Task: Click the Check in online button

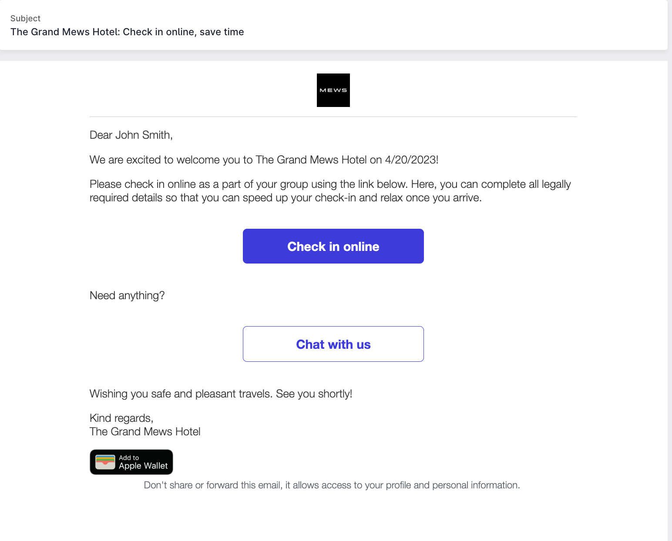Action: click(333, 246)
